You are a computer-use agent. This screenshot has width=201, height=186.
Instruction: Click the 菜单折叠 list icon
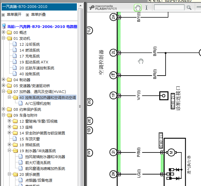(27, 15)
